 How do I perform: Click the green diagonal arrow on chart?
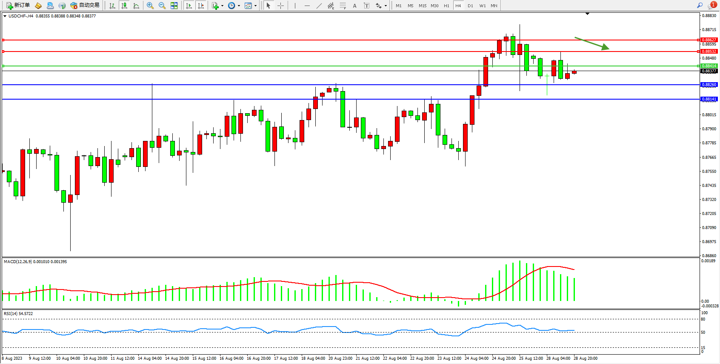592,43
